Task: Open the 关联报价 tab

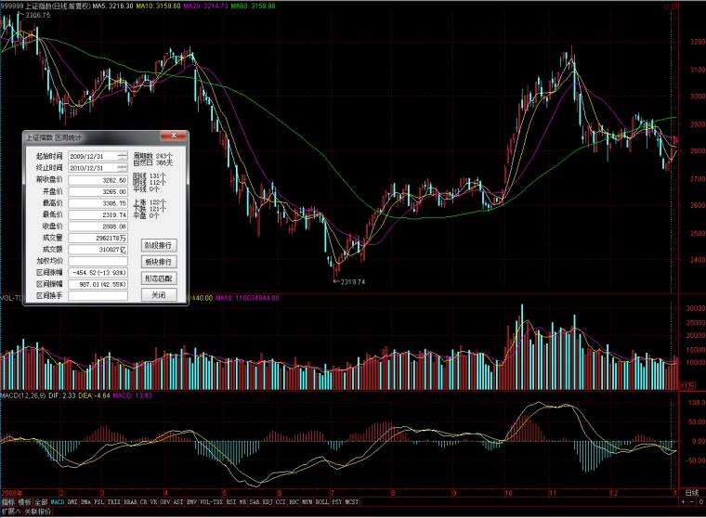Action: [38, 512]
